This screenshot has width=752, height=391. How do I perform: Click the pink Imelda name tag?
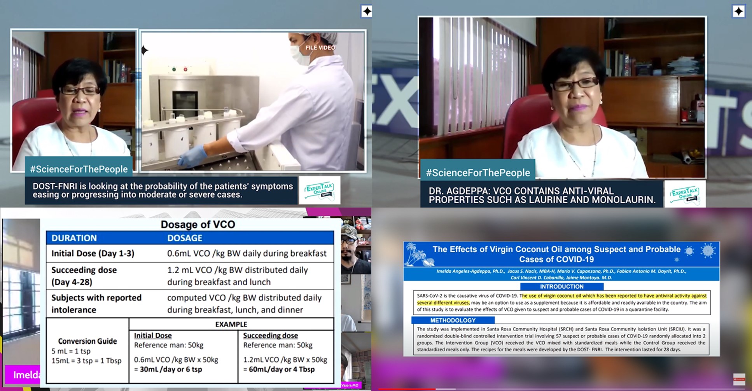[x=23, y=375]
